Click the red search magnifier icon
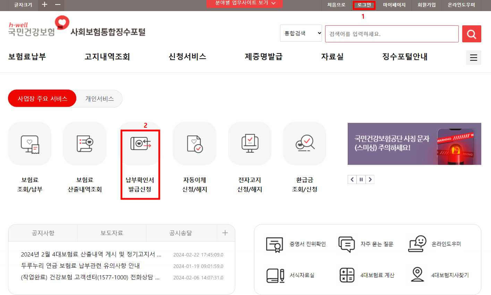The height and width of the screenshot is (295, 491). coord(471,34)
